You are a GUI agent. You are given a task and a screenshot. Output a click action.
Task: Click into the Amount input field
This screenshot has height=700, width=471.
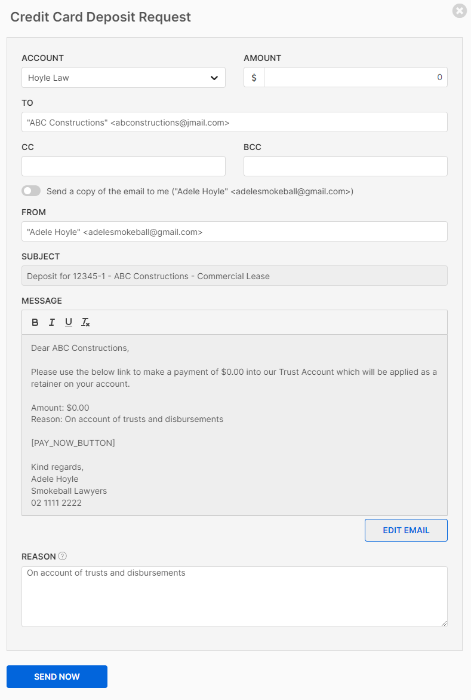355,77
